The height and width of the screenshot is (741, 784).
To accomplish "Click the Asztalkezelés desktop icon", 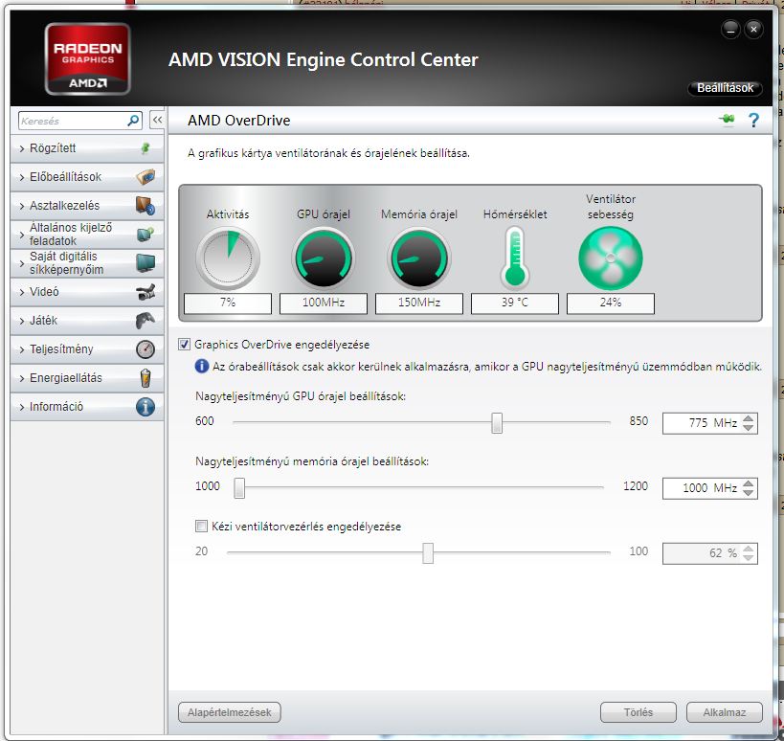I will point(145,206).
